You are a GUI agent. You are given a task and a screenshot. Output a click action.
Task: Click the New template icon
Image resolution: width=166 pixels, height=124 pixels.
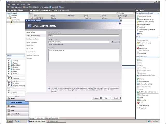tap(138, 95)
